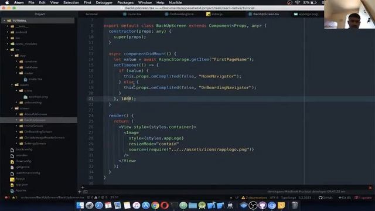The image size is (375, 211).
Task: Switch to the OnBoardingScreen tab
Action: (x=182, y=14)
